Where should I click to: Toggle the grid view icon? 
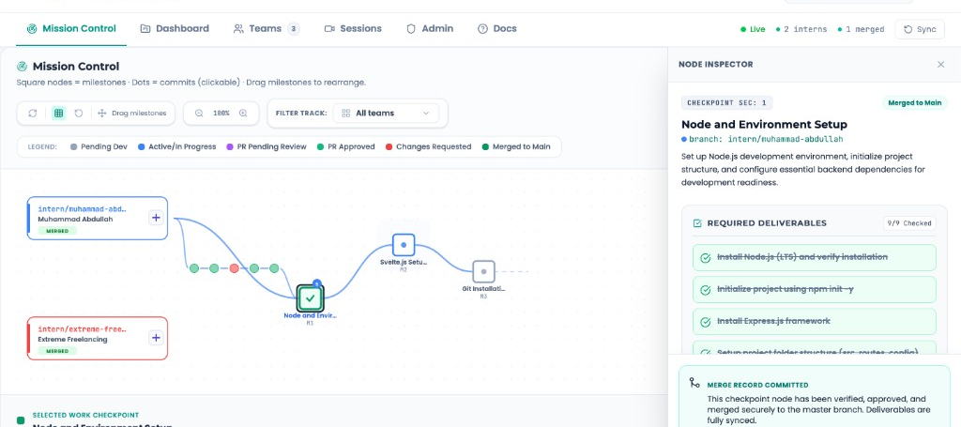click(59, 114)
